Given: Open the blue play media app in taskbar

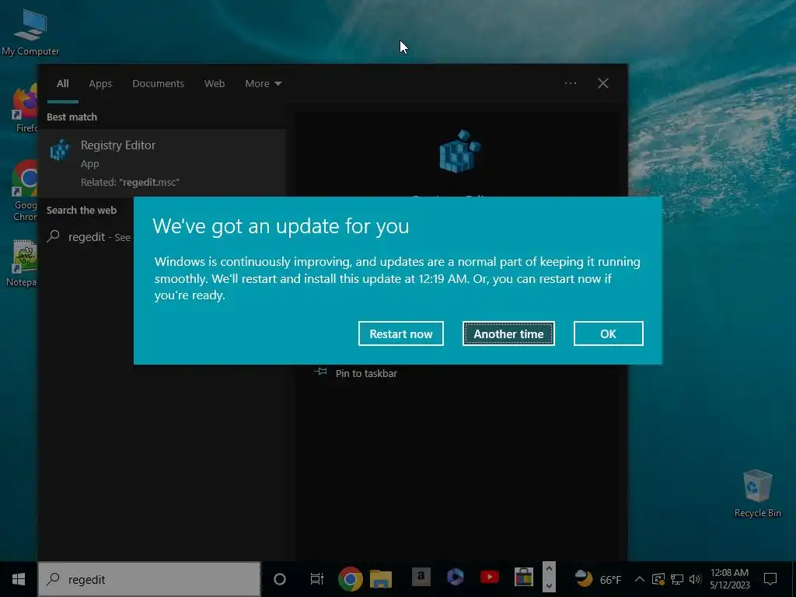Looking at the screenshot, I should click(456, 578).
